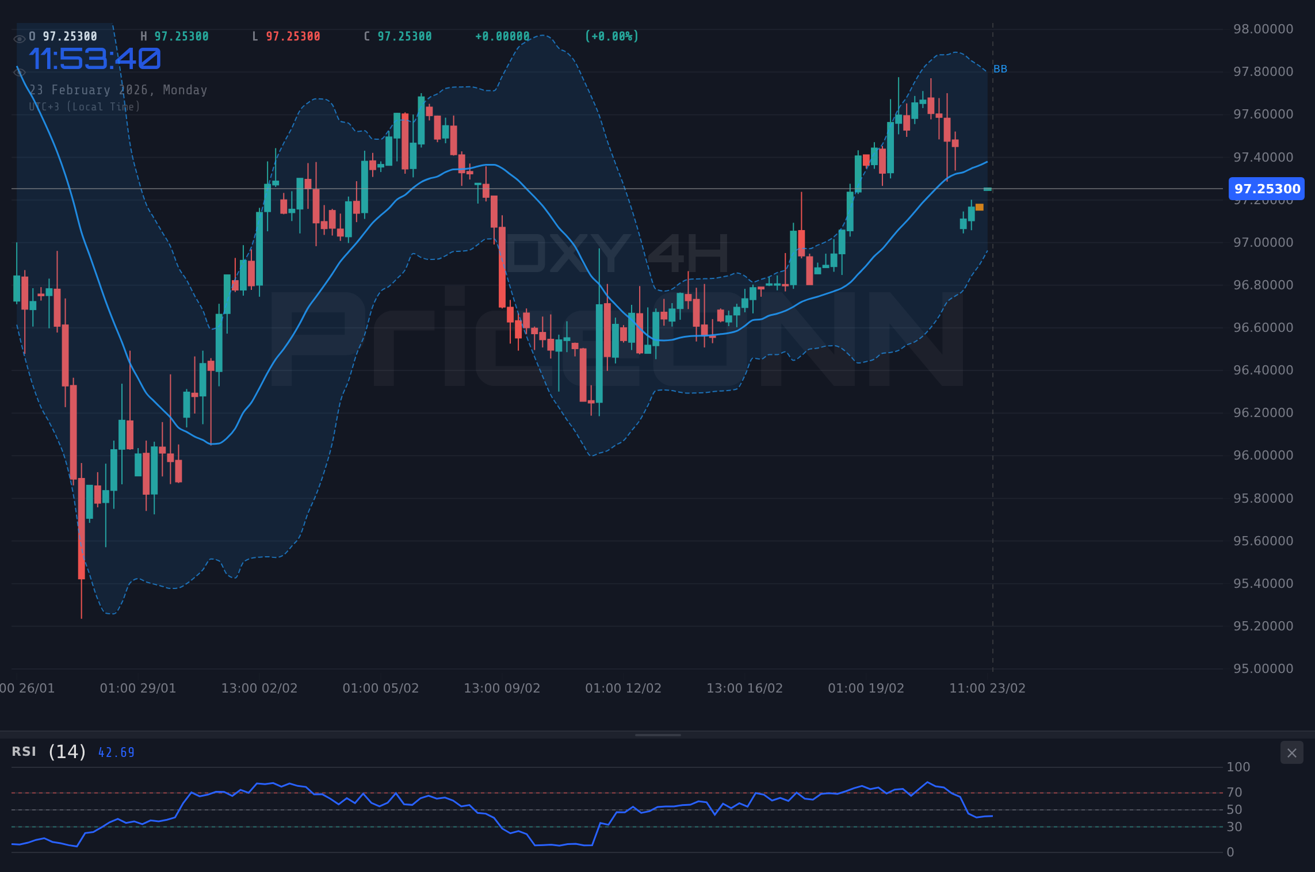Hide the Bollinger Bands indicator with its eye icon

(x=19, y=72)
